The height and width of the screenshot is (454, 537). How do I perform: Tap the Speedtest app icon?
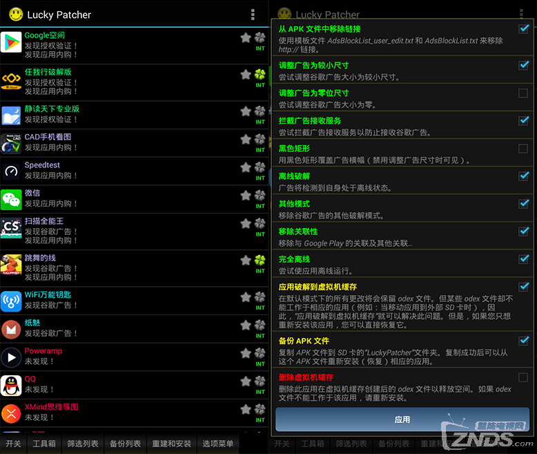pyautogui.click(x=11, y=171)
